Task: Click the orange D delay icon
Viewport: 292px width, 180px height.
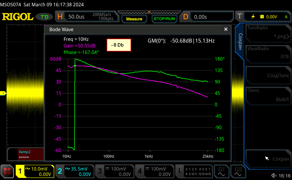Action: (x=186, y=17)
